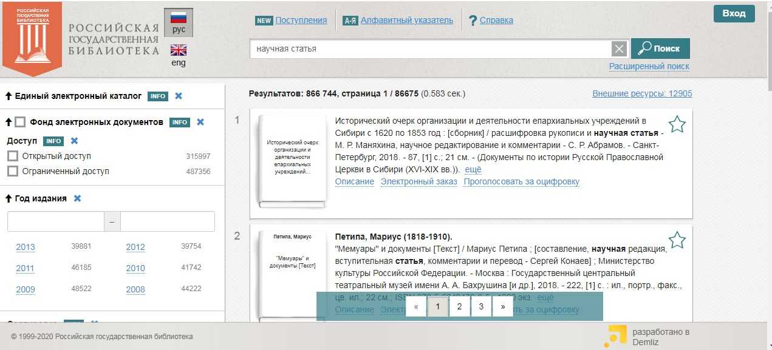Tick the Открытый доступ checkbox

click(x=13, y=156)
